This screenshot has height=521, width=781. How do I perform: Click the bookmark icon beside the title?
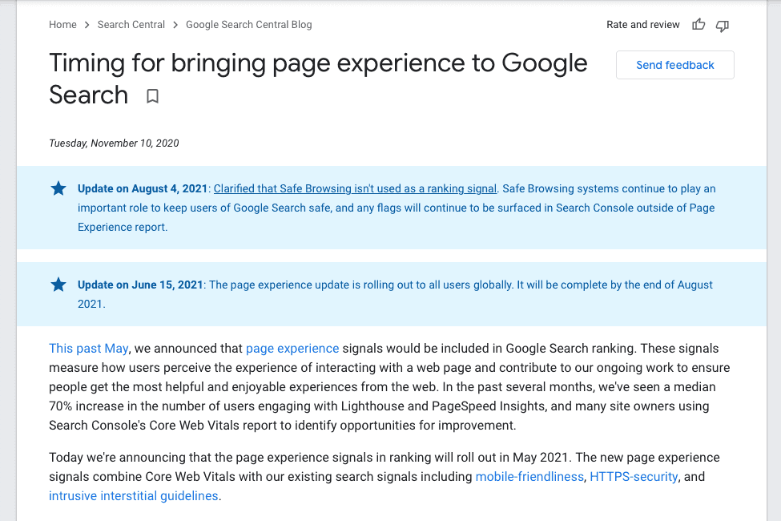[152, 96]
